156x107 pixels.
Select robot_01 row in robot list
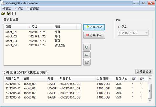[42, 32]
